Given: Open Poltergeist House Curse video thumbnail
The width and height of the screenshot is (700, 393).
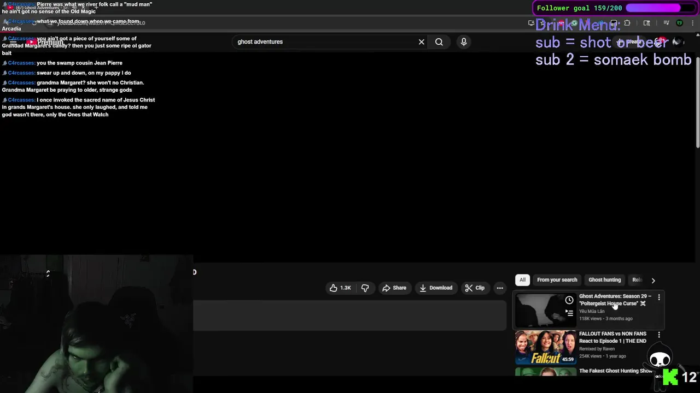Looking at the screenshot, I should 545,309.
